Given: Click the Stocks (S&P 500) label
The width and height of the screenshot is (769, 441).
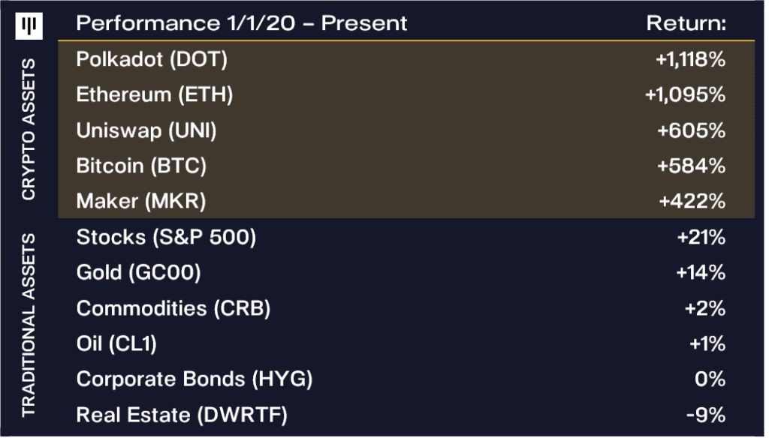Looking at the screenshot, I should (166, 238).
